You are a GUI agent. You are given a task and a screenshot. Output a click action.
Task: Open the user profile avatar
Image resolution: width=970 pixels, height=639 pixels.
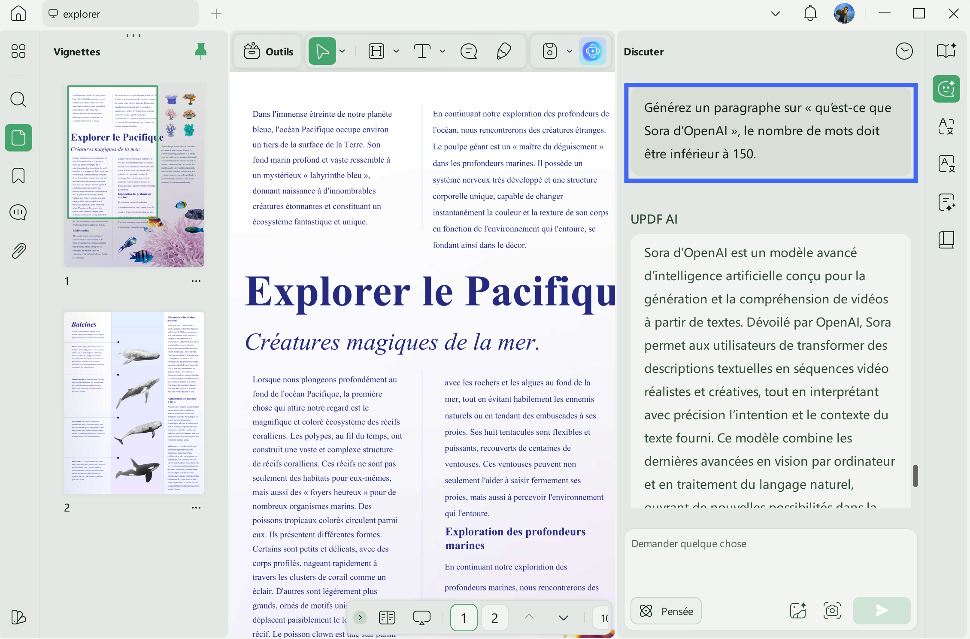(844, 14)
